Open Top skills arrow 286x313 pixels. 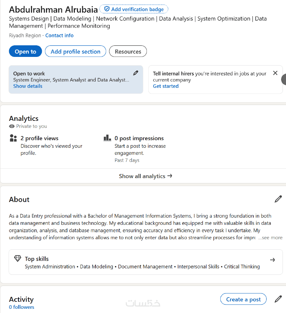click(x=272, y=260)
